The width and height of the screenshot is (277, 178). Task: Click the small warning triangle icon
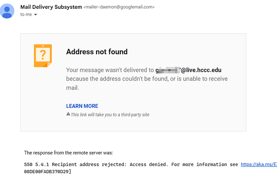coord(68,114)
